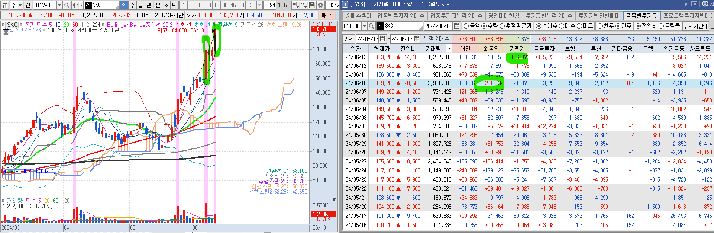
Task: Select the 년 yearly period button
Action: [149, 5]
